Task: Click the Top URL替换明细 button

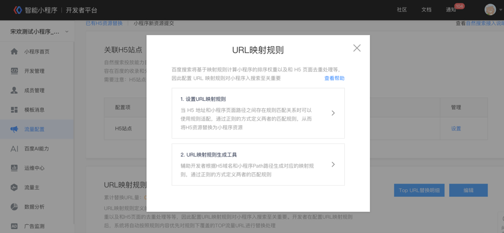Action: pos(419,190)
